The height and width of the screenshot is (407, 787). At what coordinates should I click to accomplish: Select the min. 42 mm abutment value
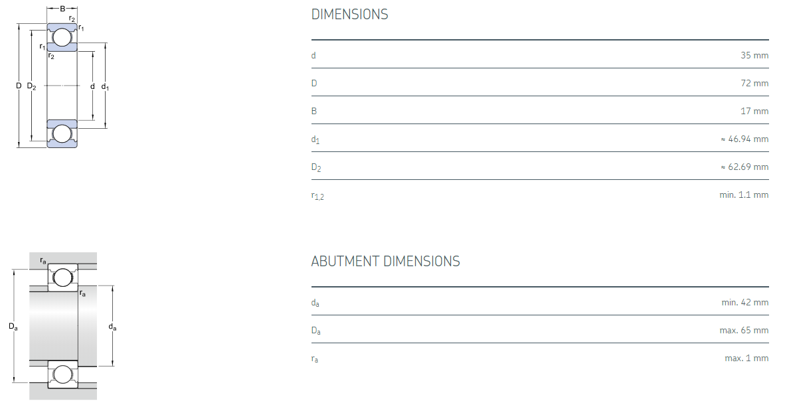[x=745, y=303]
